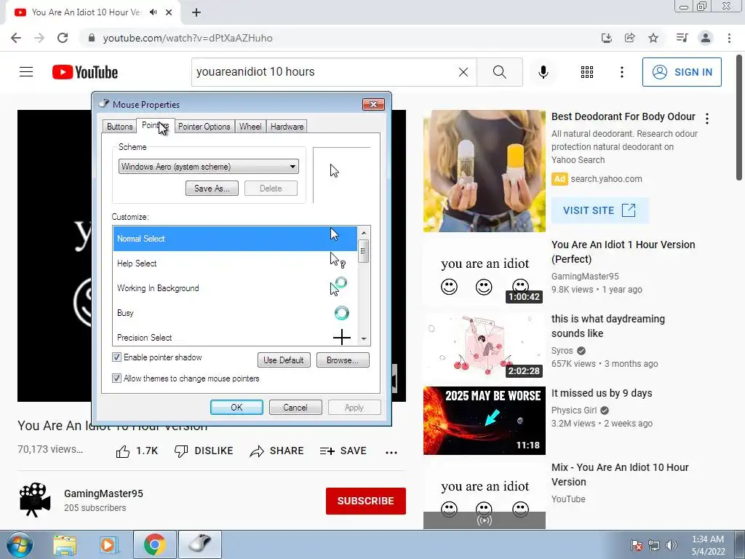Click the Customize list scroll-down arrow
Screen dimensions: 745x559
click(364, 339)
